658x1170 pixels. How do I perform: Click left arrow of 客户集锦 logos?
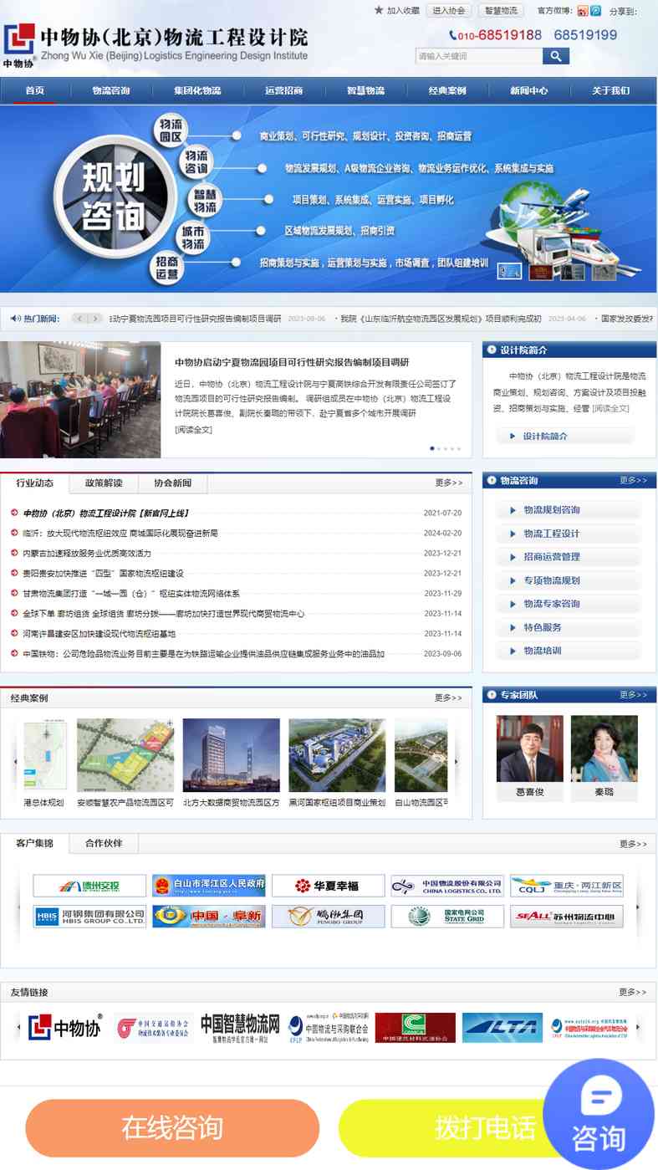click(18, 907)
